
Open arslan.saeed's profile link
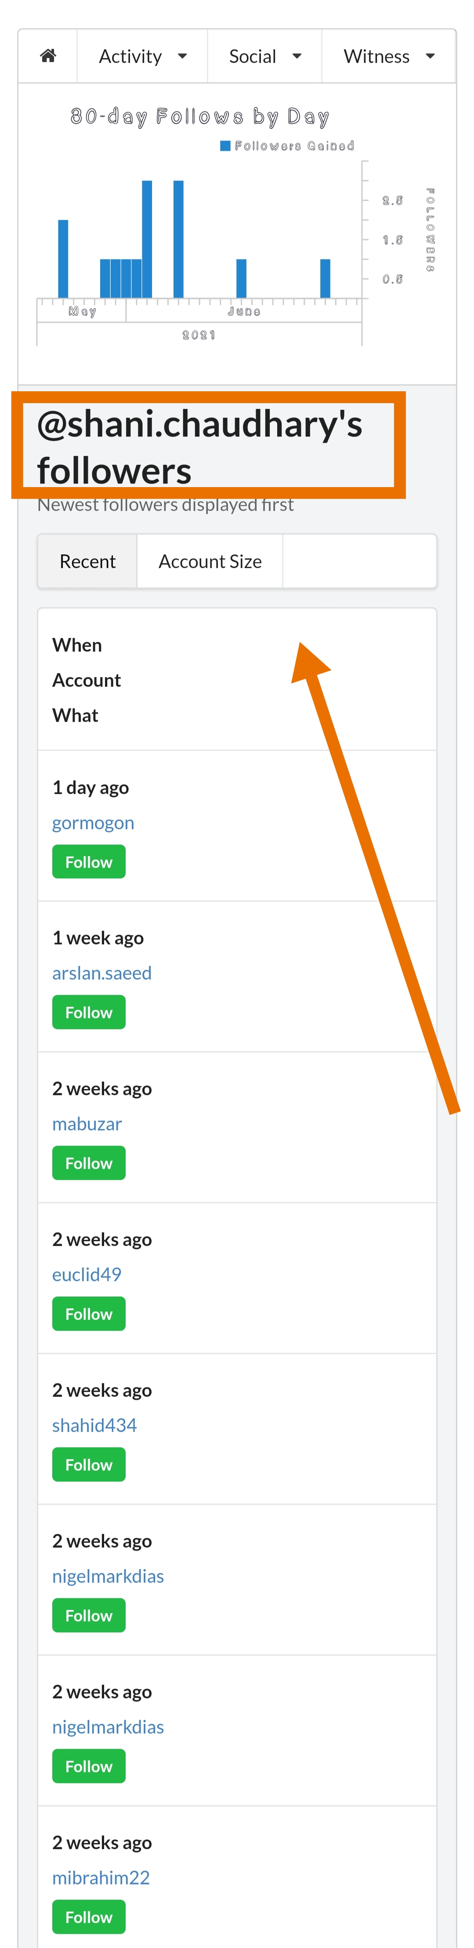pyautogui.click(x=102, y=972)
